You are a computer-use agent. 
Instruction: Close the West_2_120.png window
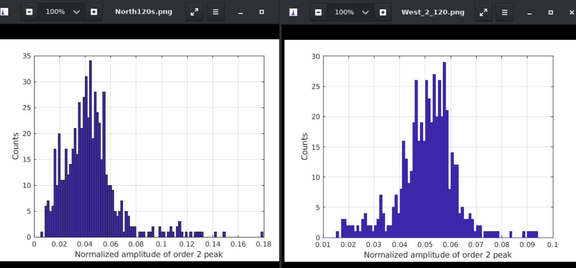tap(571, 12)
